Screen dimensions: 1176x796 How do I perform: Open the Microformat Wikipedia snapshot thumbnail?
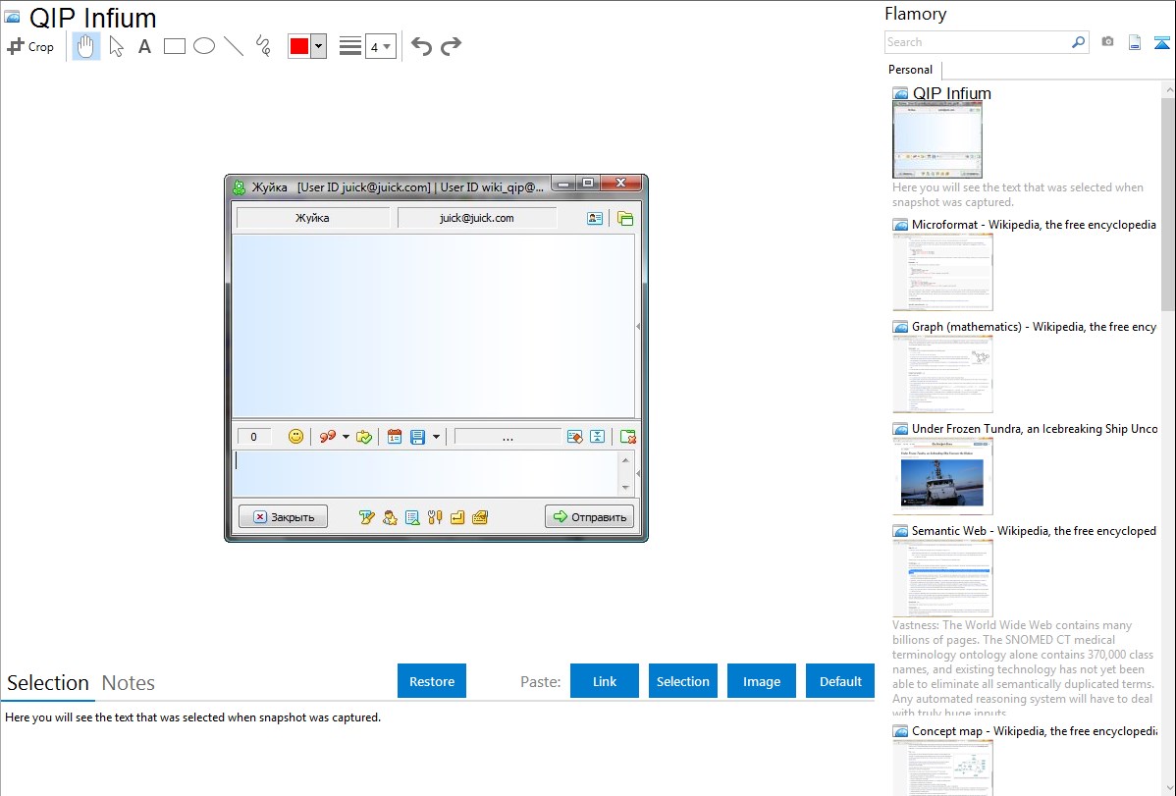[942, 272]
